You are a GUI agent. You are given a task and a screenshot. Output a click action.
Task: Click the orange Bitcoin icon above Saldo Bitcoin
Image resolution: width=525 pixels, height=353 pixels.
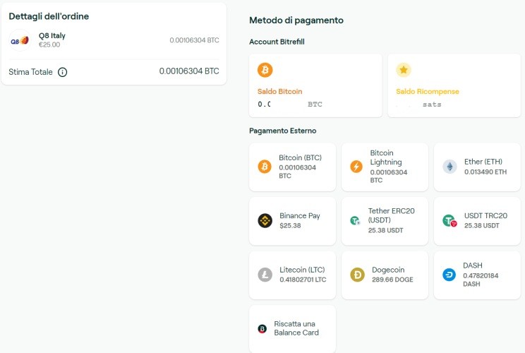[265, 70]
